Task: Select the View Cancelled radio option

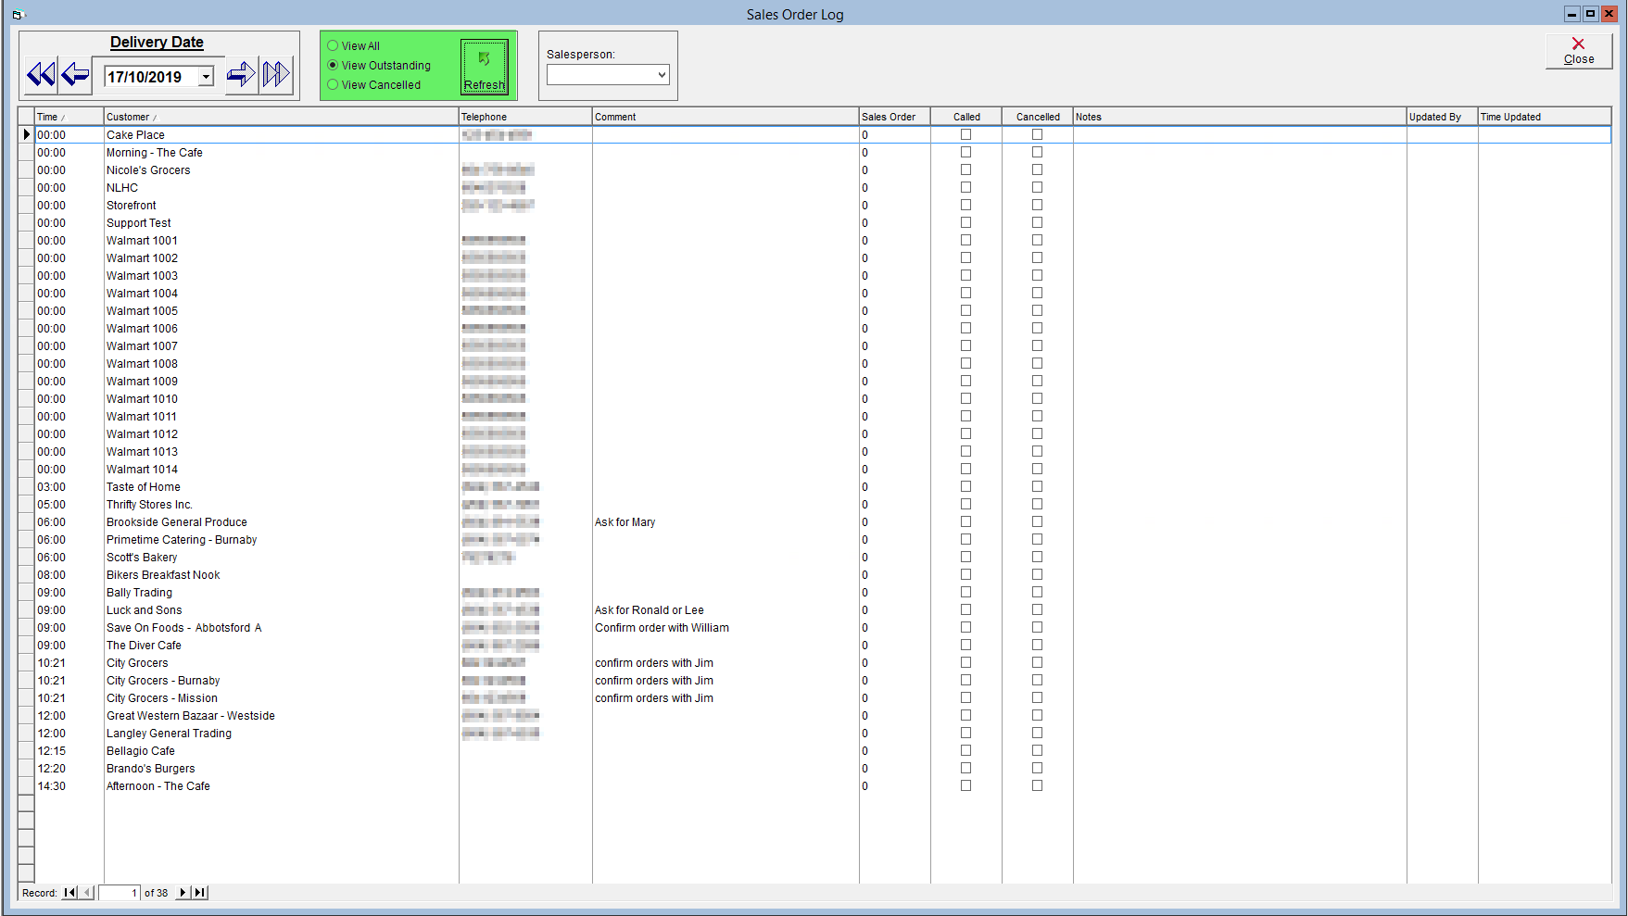Action: click(333, 84)
